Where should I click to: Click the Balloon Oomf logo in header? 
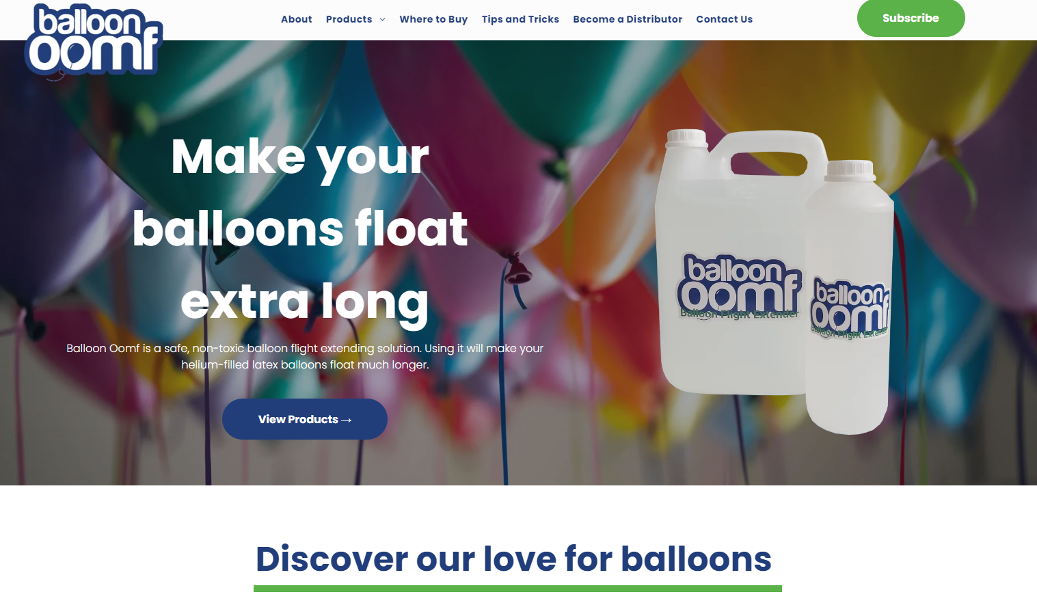[x=94, y=41]
